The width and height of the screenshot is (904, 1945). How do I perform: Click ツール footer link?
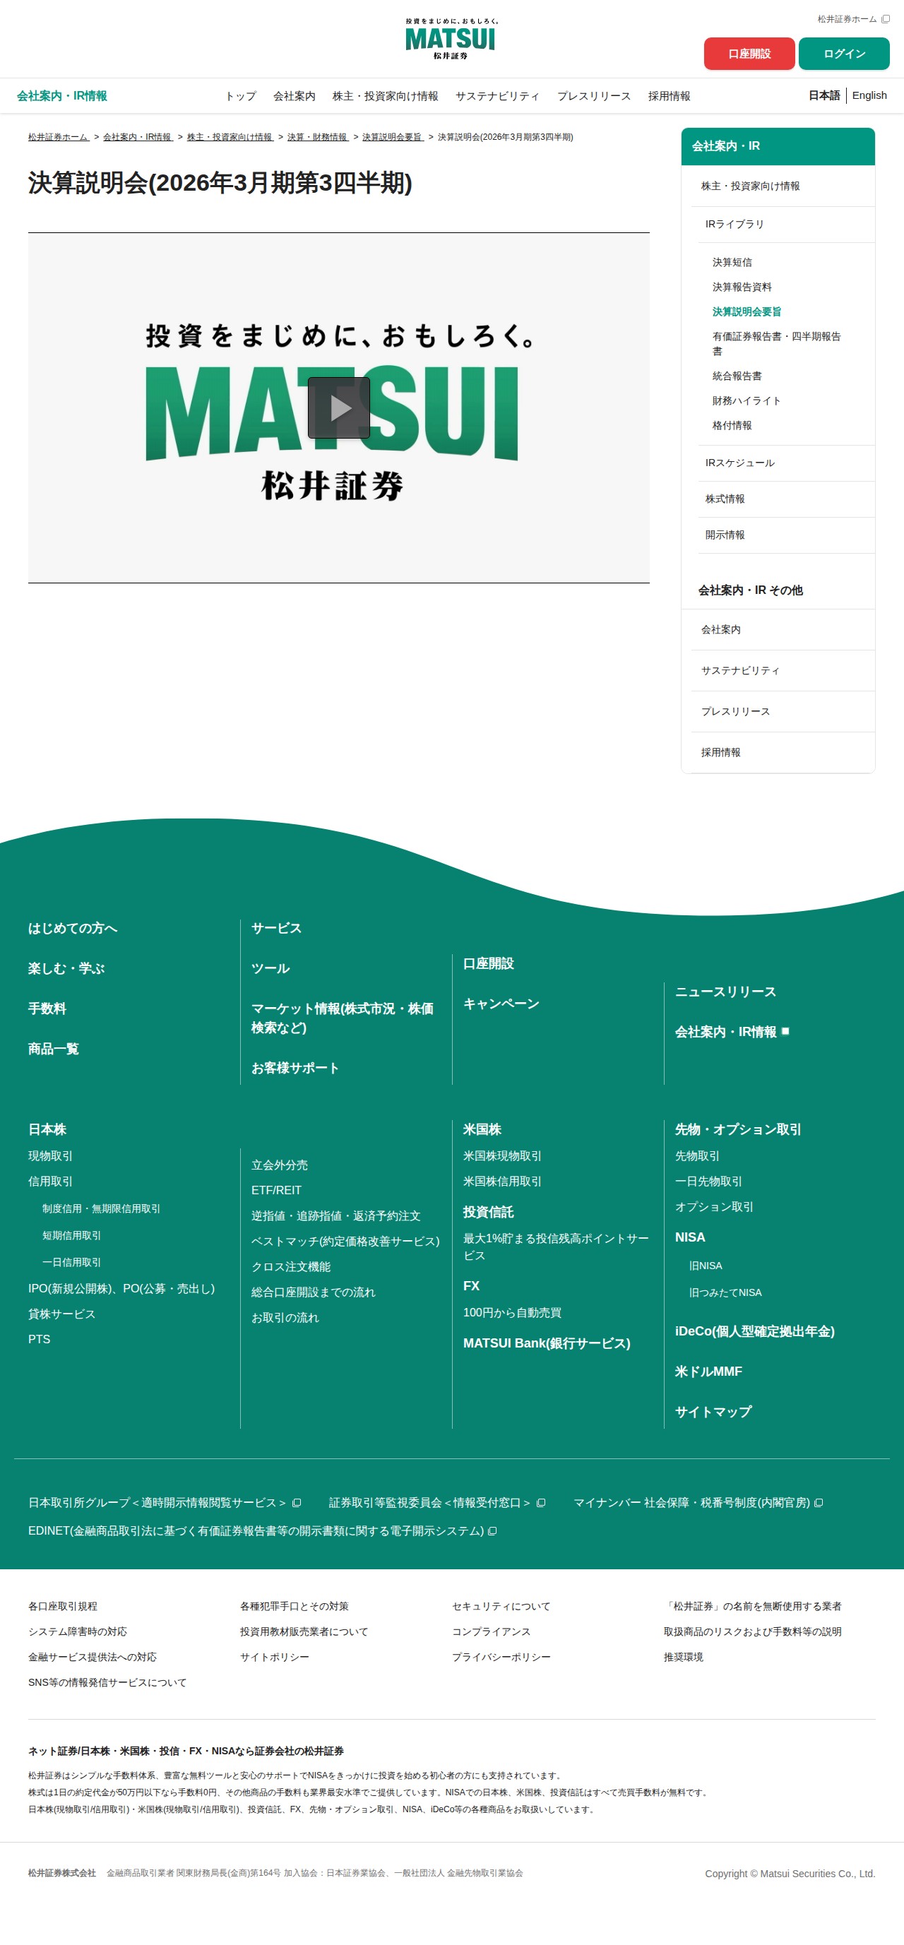tap(270, 969)
